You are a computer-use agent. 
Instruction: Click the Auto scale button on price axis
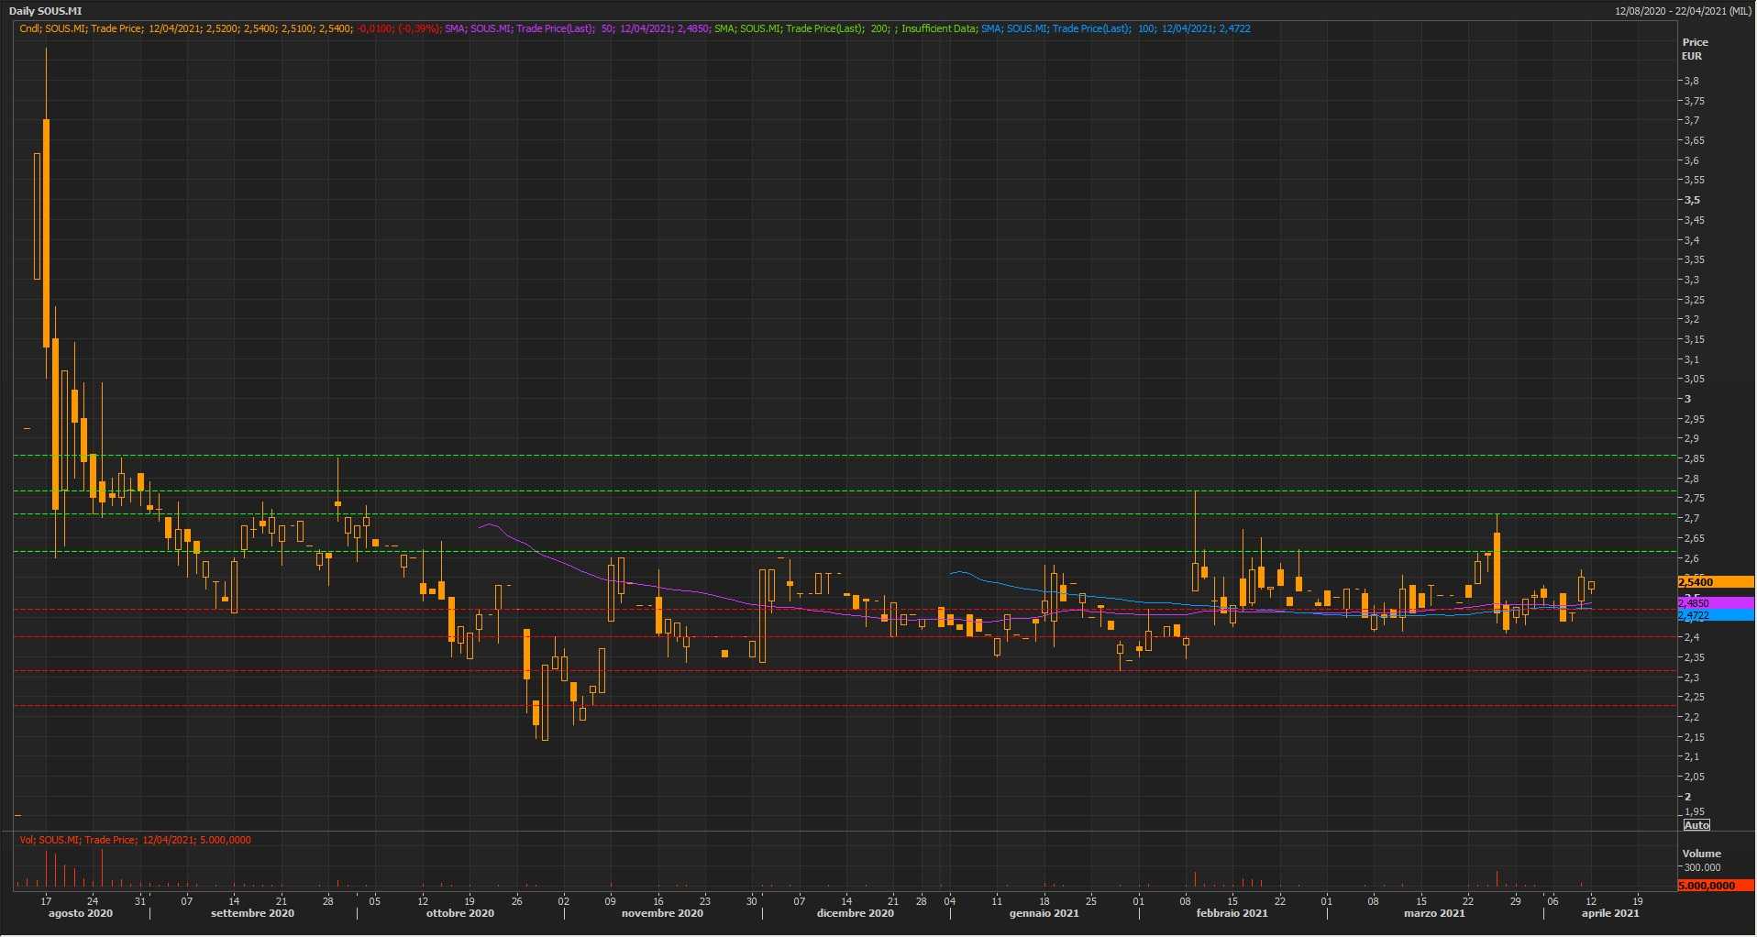(x=1696, y=825)
